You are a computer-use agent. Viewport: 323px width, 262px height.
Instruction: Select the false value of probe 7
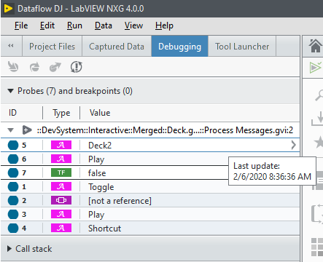[x=97, y=173]
